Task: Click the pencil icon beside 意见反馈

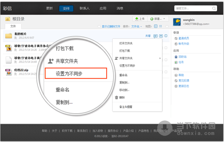Action: pos(176,81)
